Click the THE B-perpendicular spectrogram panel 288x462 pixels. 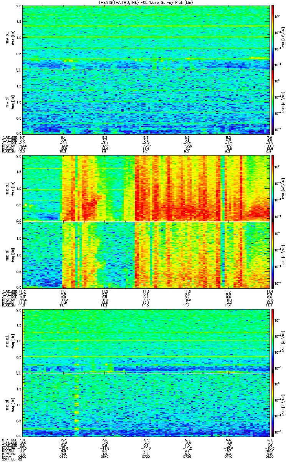click(x=146, y=341)
